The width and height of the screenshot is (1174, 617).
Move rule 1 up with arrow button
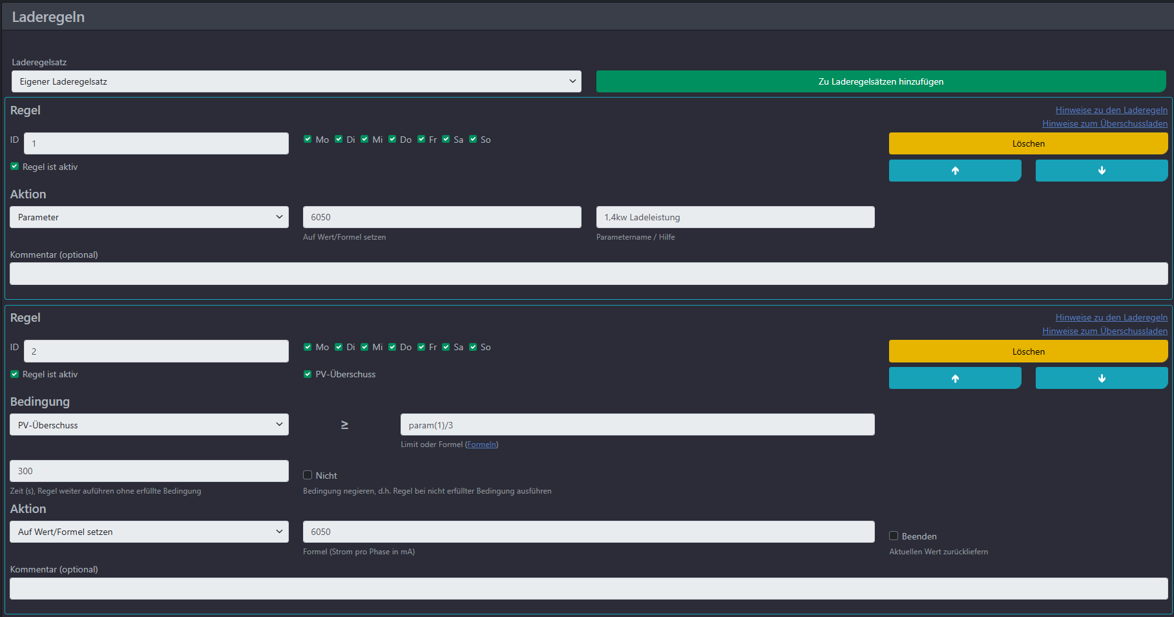pos(954,171)
